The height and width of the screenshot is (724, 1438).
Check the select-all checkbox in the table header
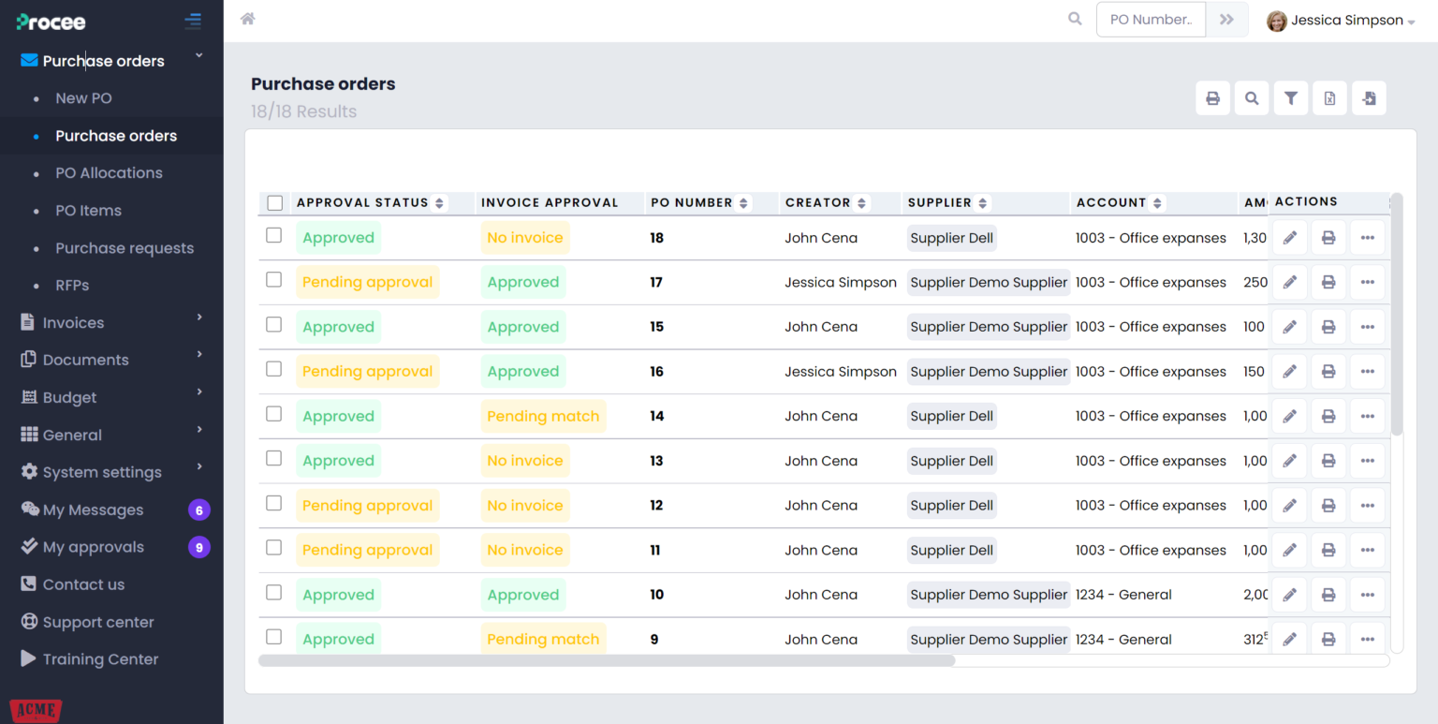274,202
